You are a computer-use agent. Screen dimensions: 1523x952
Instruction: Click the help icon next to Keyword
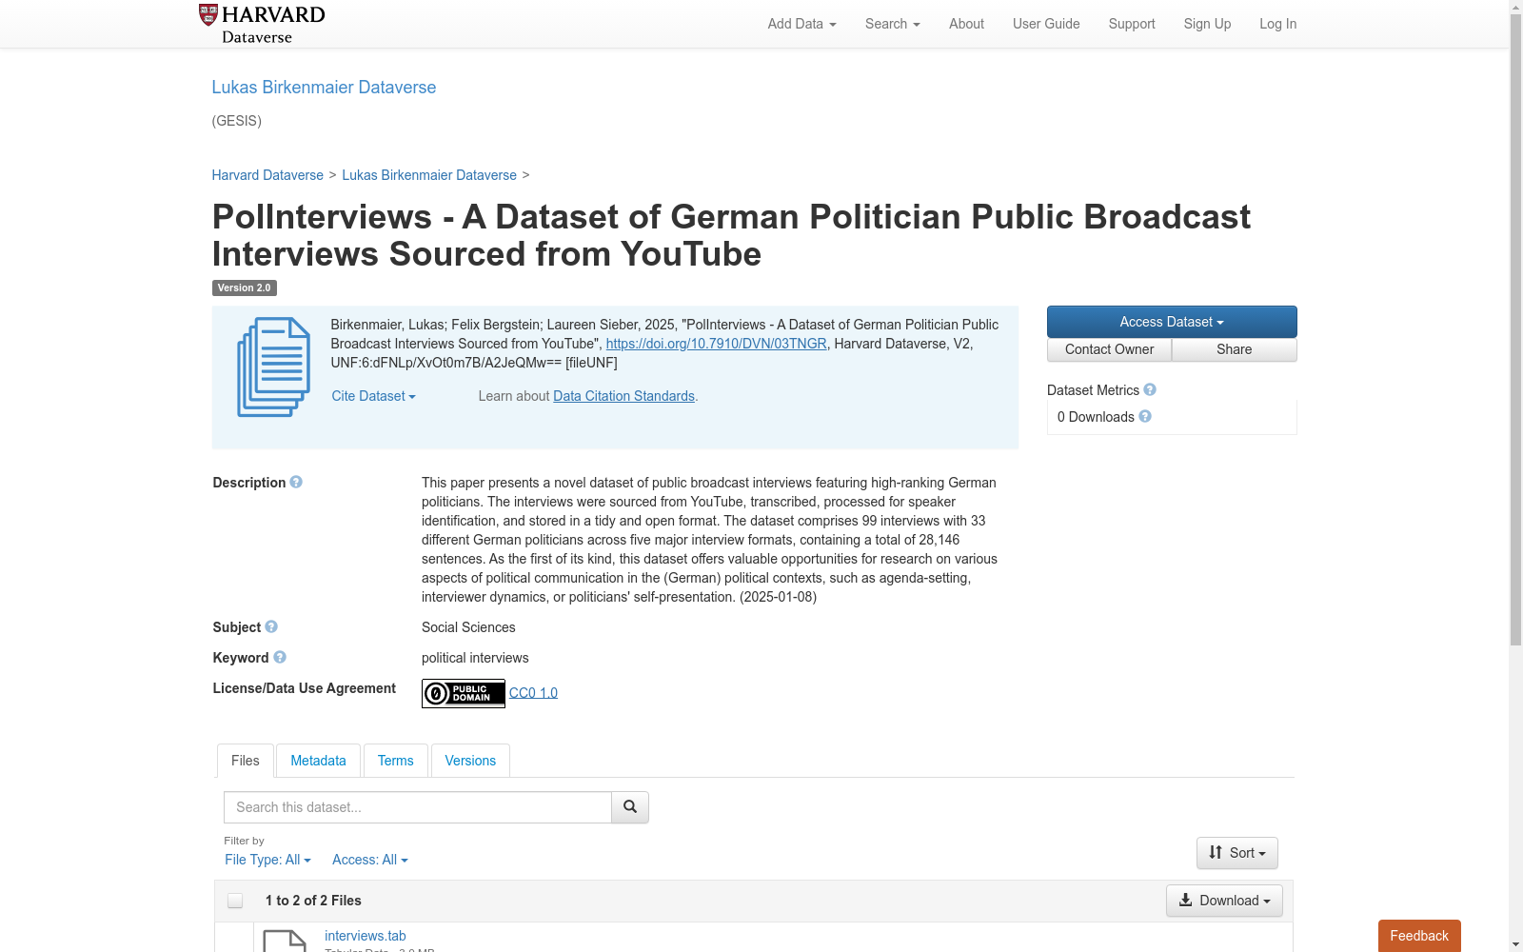pyautogui.click(x=280, y=658)
